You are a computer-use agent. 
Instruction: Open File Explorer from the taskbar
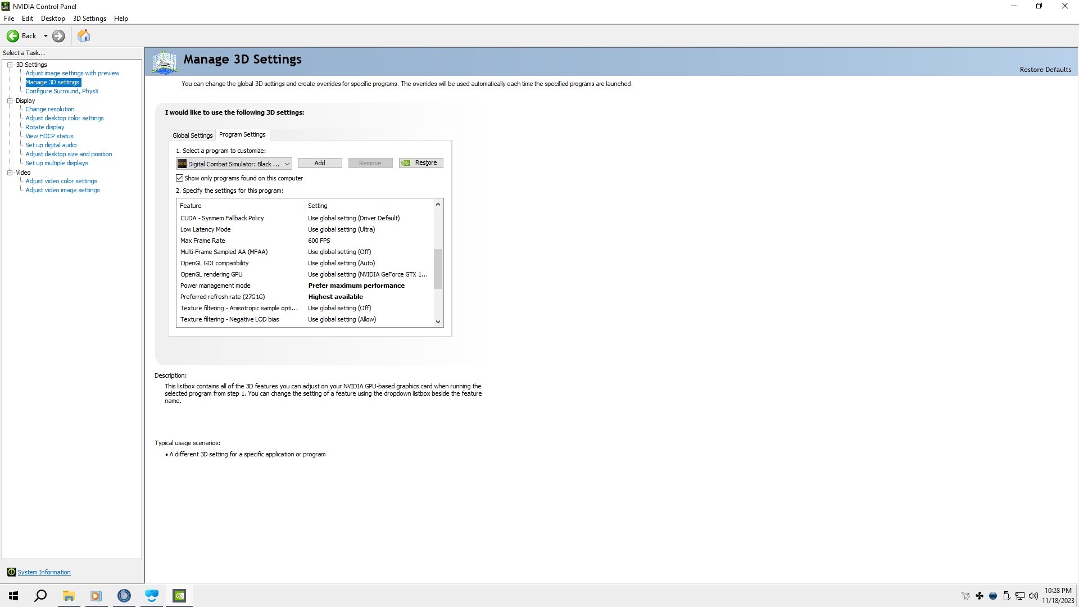point(69,596)
